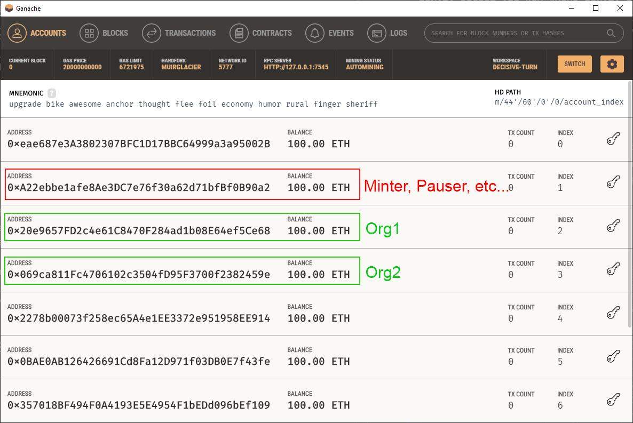Minimize the Ganache window
The height and width of the screenshot is (423, 633).
pos(571,8)
